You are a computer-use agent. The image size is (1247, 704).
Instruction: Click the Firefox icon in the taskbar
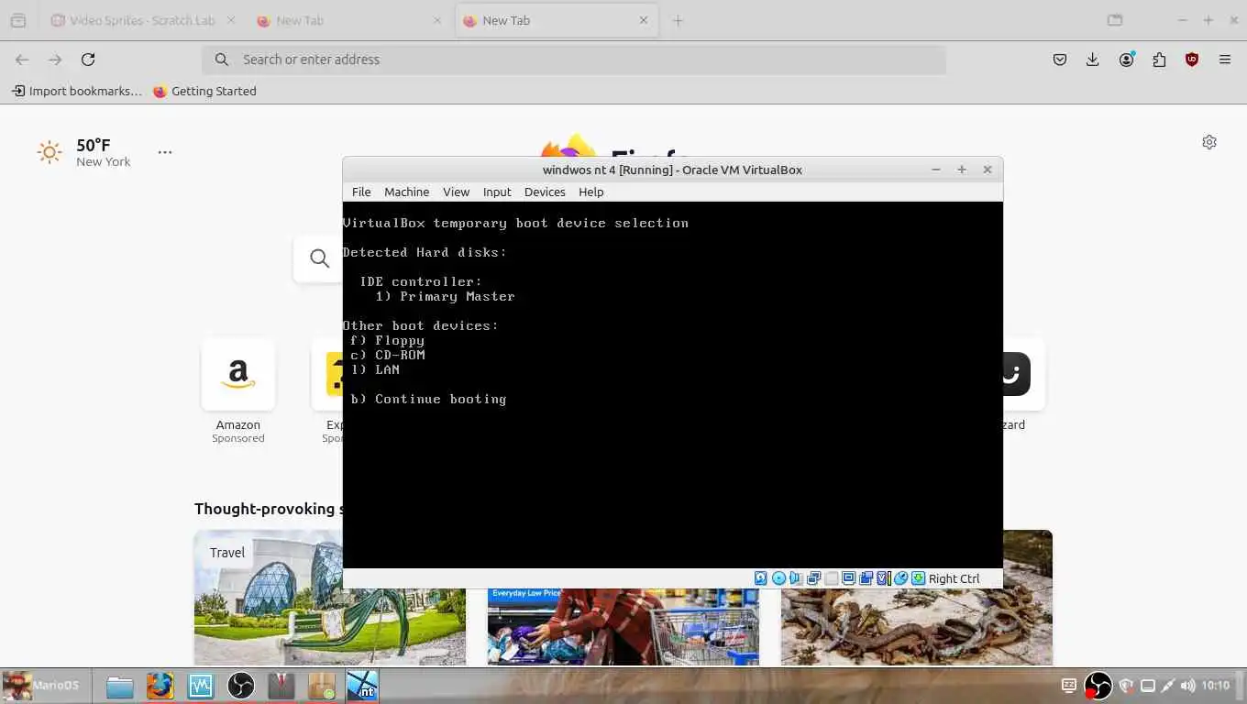(x=160, y=686)
